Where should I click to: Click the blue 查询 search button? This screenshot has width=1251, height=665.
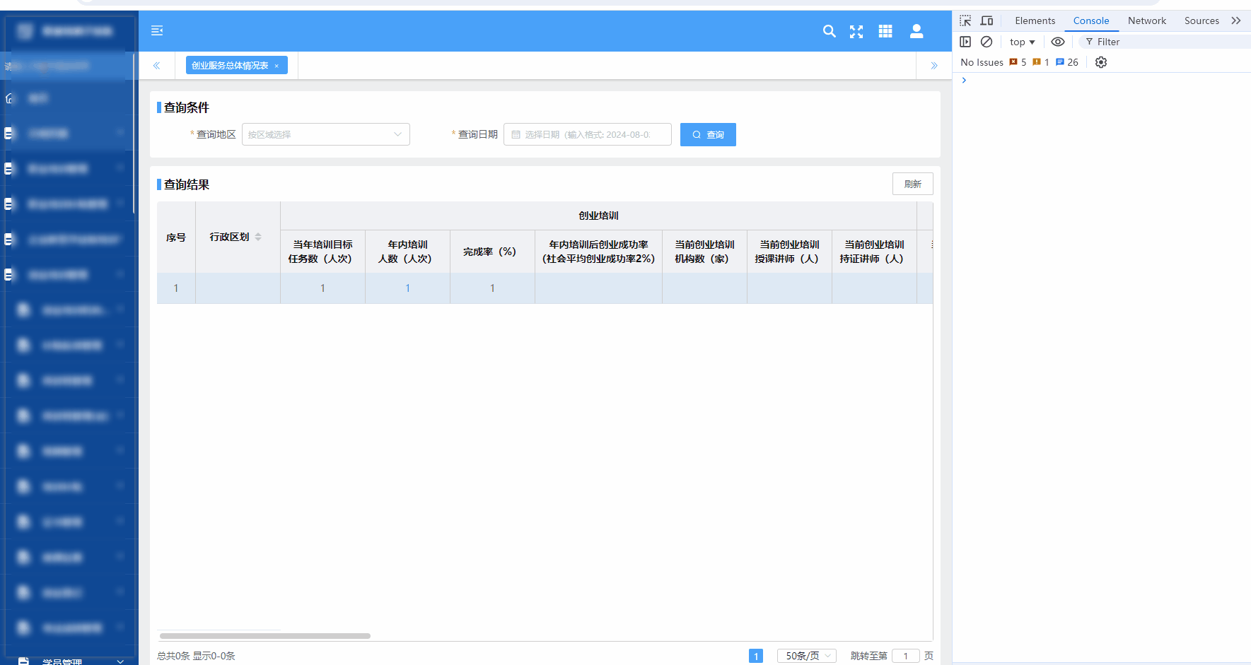coord(708,134)
